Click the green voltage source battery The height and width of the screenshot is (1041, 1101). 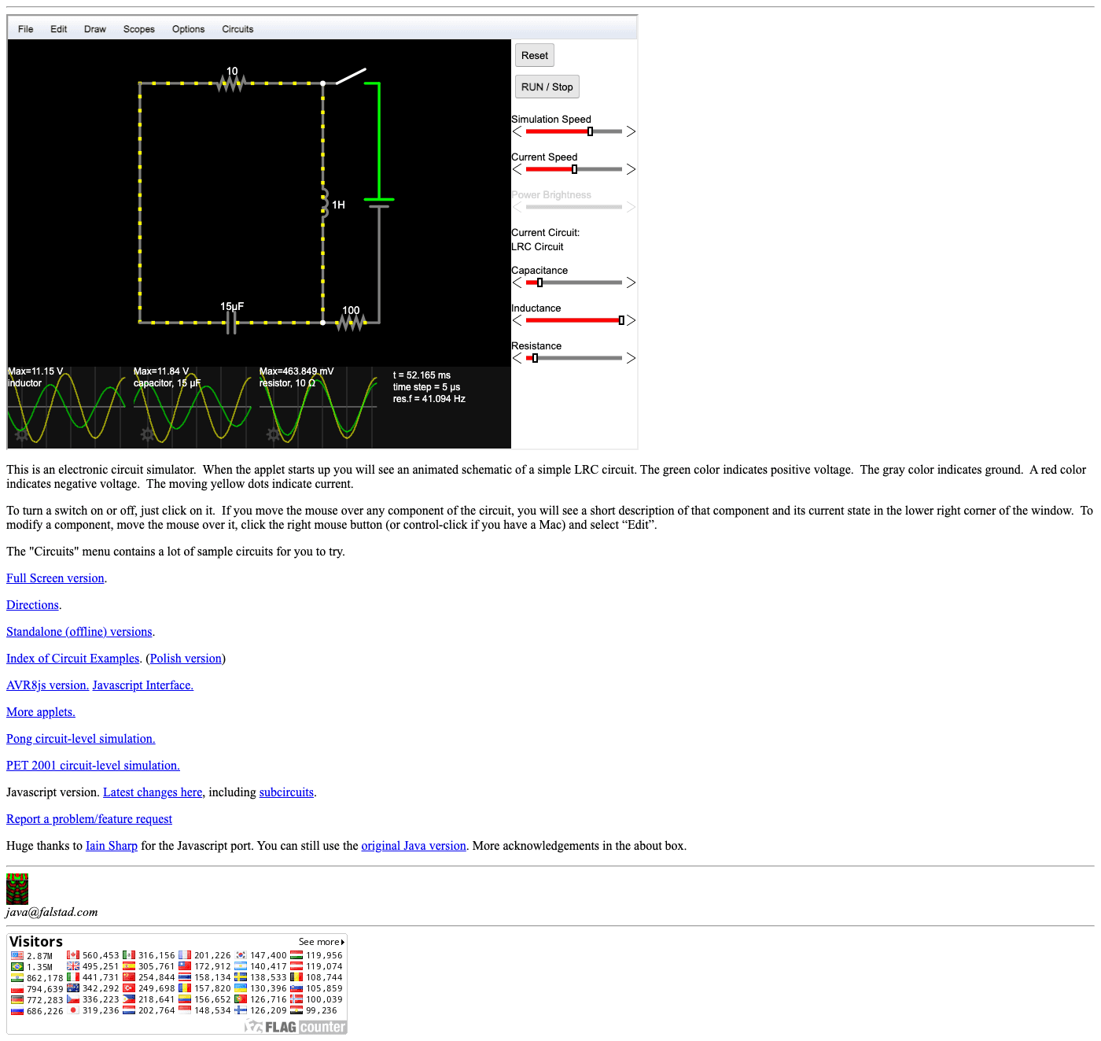[x=379, y=202]
